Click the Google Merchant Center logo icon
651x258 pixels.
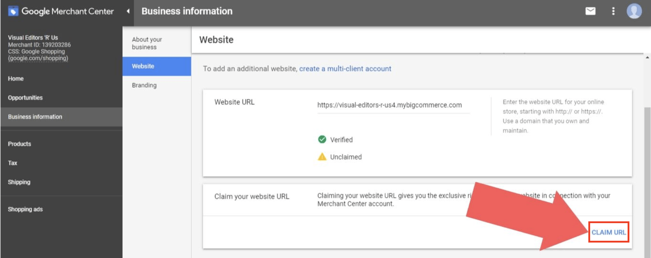13,11
